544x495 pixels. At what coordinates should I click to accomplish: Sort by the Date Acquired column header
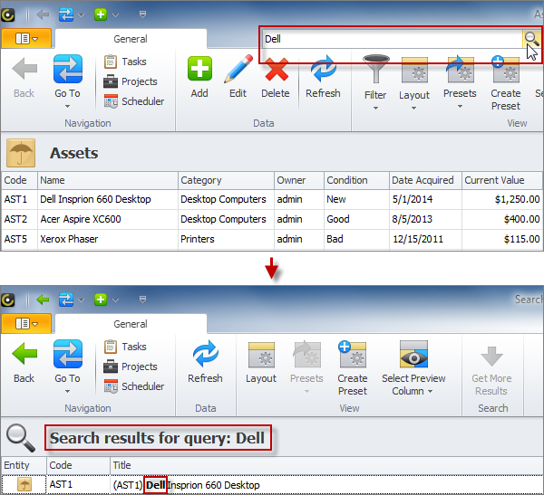click(x=425, y=180)
